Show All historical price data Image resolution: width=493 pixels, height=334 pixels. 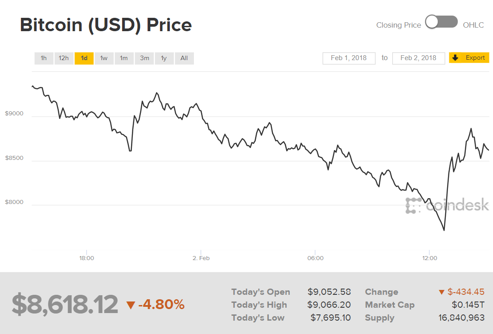click(x=184, y=58)
